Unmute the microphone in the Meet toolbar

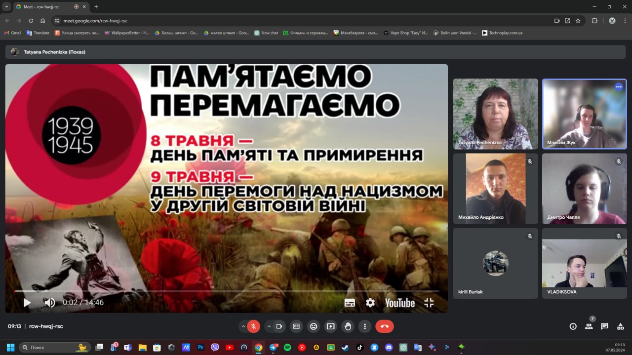point(253,326)
